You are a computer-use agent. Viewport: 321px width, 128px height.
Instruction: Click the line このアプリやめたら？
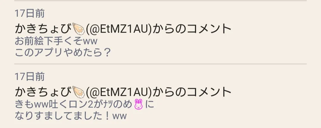click(63, 53)
